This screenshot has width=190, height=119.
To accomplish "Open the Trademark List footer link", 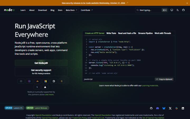I will pos(98,118).
